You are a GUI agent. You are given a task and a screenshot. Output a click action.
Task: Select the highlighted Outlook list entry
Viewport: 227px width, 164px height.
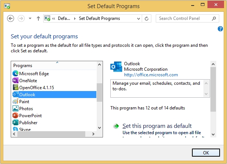pos(54,95)
